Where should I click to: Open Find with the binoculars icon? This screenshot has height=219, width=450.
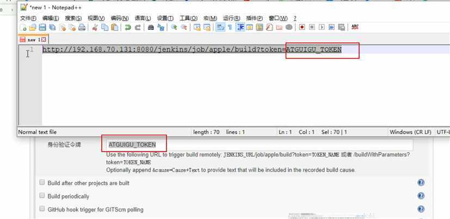pyautogui.click(x=151, y=28)
